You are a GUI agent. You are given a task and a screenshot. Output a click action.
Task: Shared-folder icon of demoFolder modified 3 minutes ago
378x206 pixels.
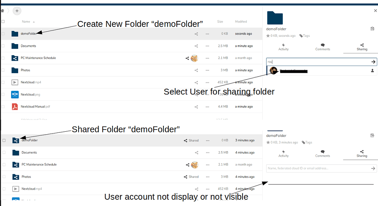tap(16, 141)
